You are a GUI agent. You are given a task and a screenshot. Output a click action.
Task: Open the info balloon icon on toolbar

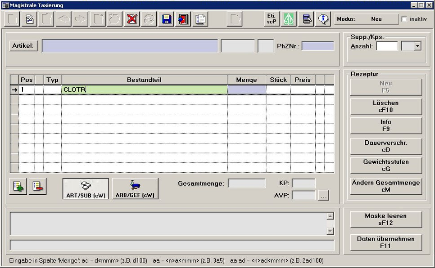click(322, 18)
